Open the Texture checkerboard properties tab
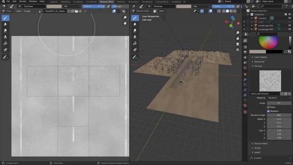The height and width of the screenshot is (165, 293). click(x=245, y=112)
